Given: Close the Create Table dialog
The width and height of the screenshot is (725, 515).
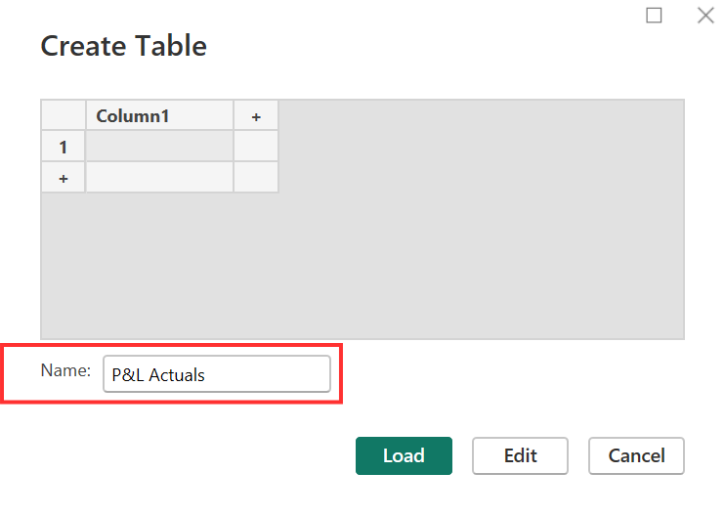Looking at the screenshot, I should [x=704, y=16].
